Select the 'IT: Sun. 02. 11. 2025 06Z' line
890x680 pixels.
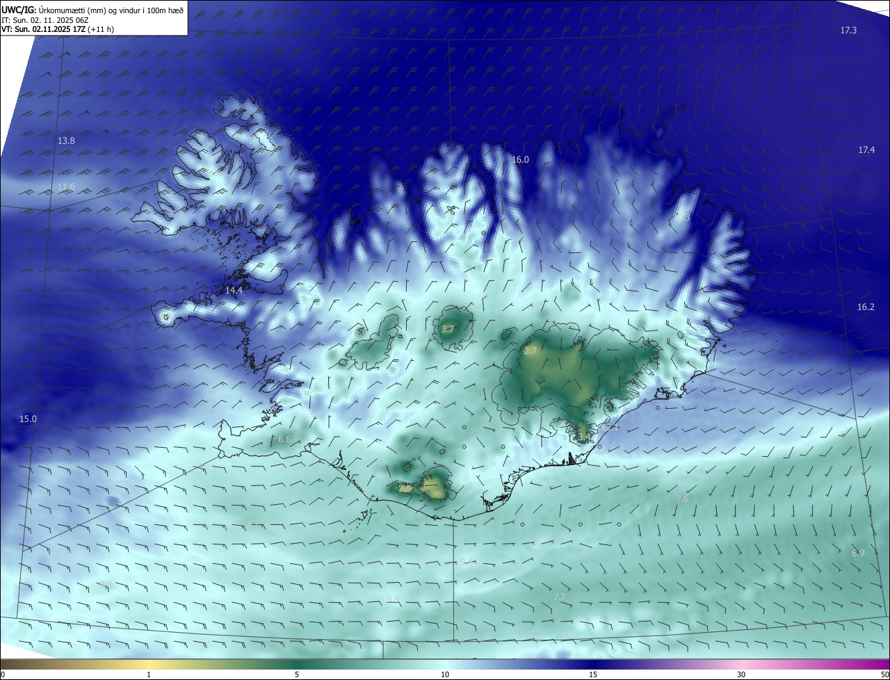[45, 20]
